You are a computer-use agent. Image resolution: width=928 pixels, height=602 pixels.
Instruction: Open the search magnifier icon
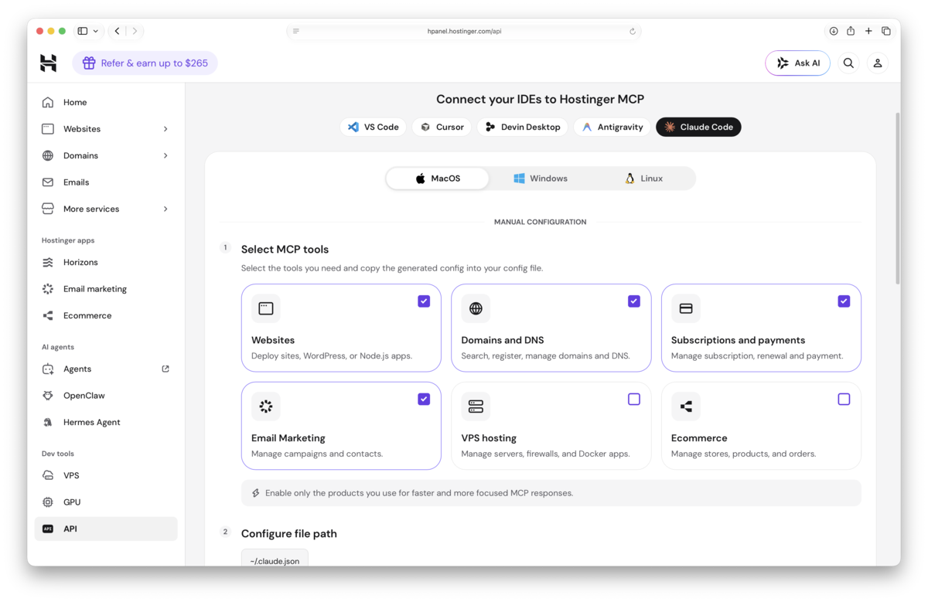click(848, 63)
